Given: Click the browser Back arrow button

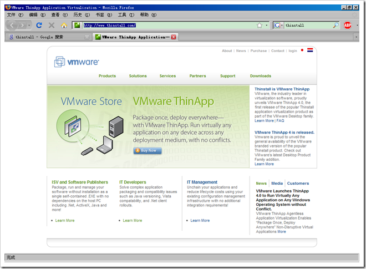Looking at the screenshot, I should coord(12,25).
